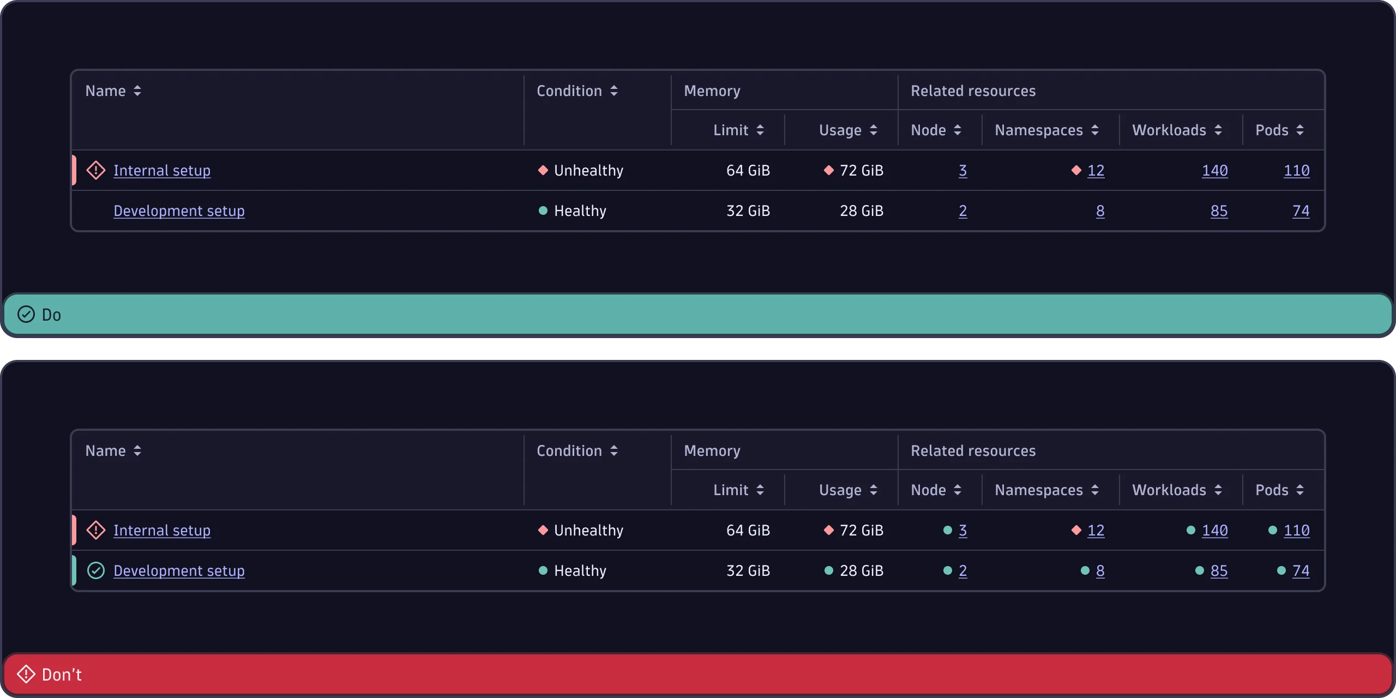Open node count 2 link in Don't table
The width and height of the screenshot is (1396, 698).
point(963,571)
